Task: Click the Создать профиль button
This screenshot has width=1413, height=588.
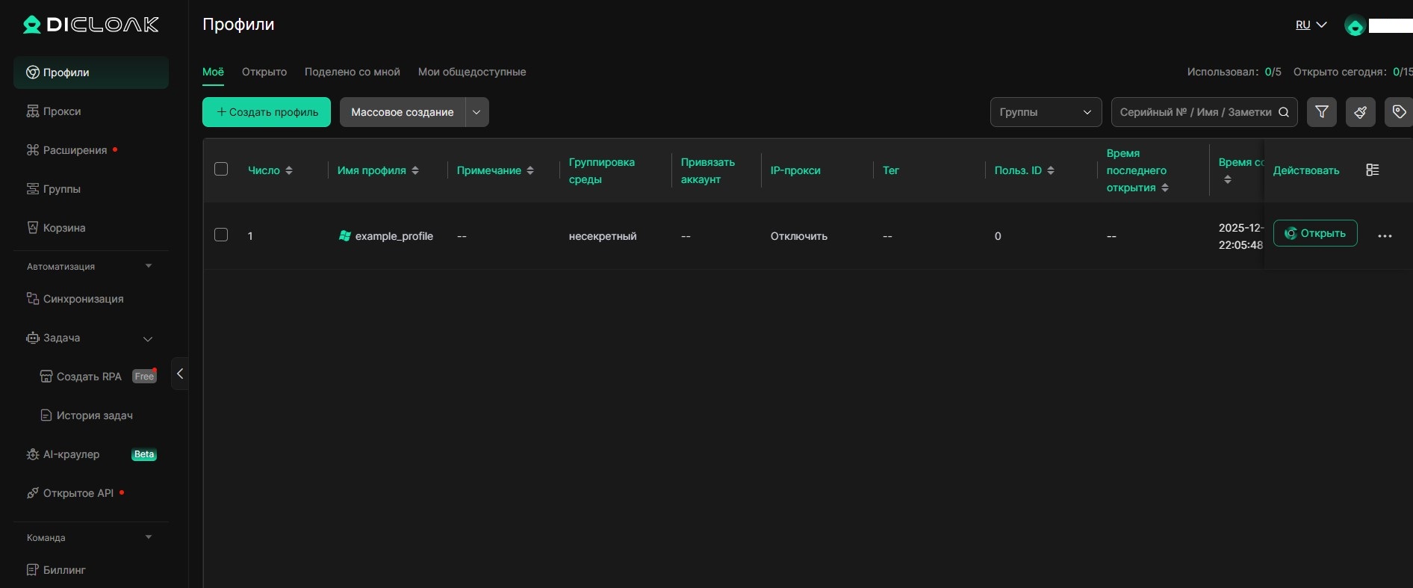Action: point(267,112)
